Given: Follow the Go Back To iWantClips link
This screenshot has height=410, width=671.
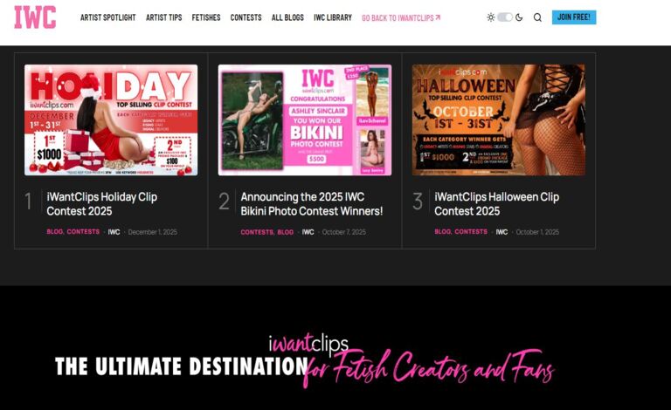Looking at the screenshot, I should coord(401,18).
